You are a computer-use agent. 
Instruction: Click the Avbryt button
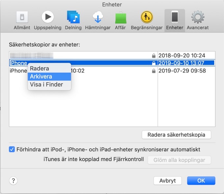168,180
